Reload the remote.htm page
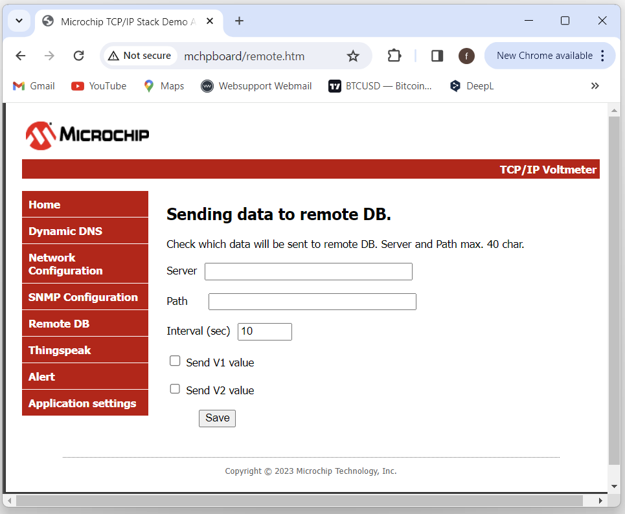Screen dimensions: 625x514 [x=78, y=56]
